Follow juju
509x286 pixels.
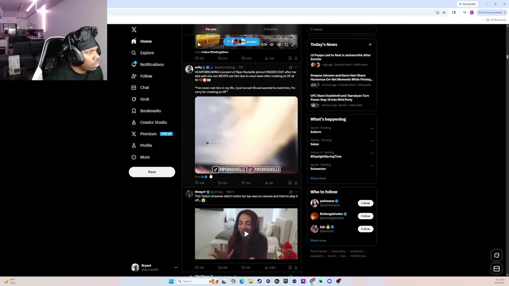point(365,229)
